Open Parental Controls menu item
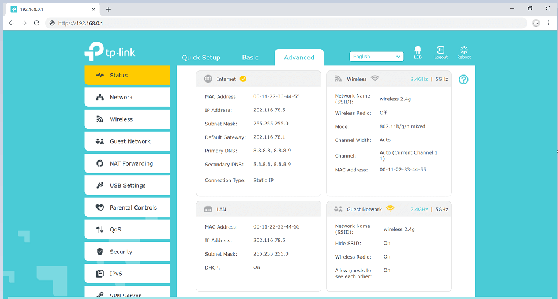 coord(127,208)
